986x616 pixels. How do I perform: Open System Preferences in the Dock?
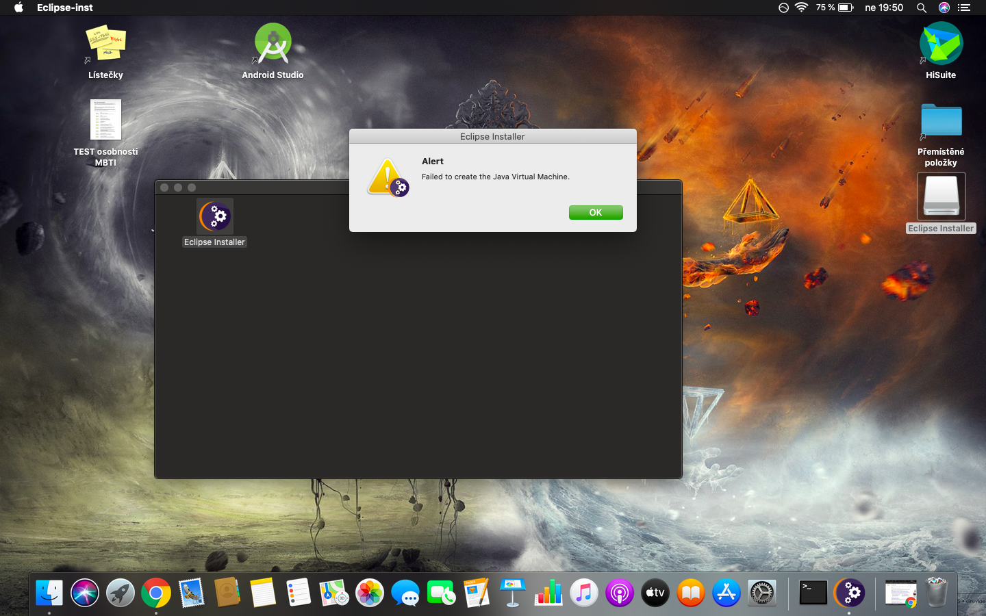tap(762, 593)
